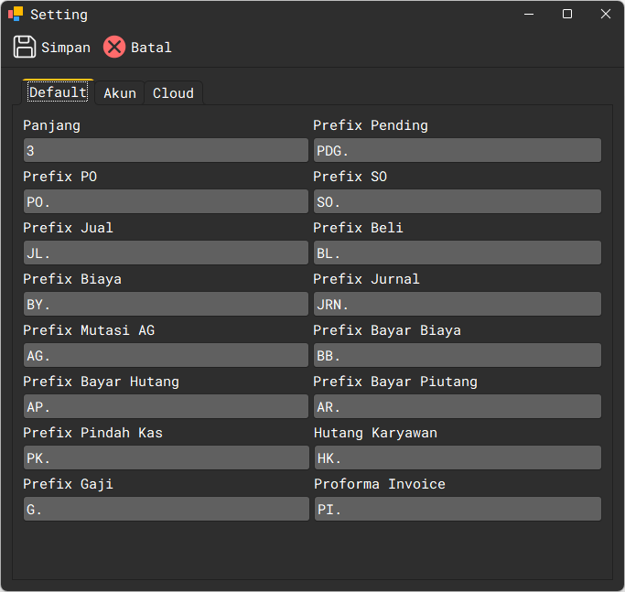Focus the Prefix Jurnal field
Viewport: 625px width, 592px height.
pyautogui.click(x=457, y=305)
